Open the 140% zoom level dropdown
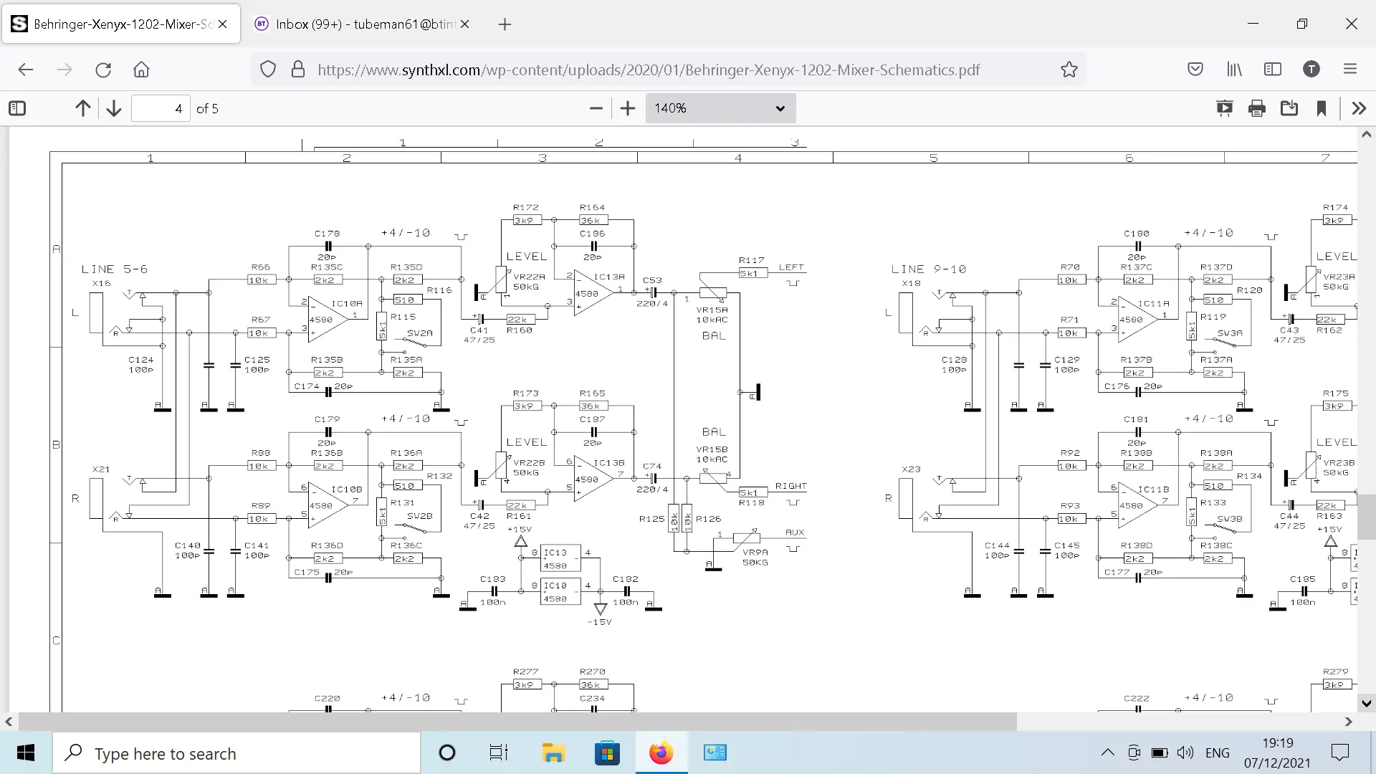 click(x=720, y=108)
